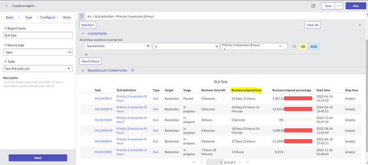Go to the previous results page
This screenshot has height=165, width=368.
pyautogui.click(x=201, y=162)
